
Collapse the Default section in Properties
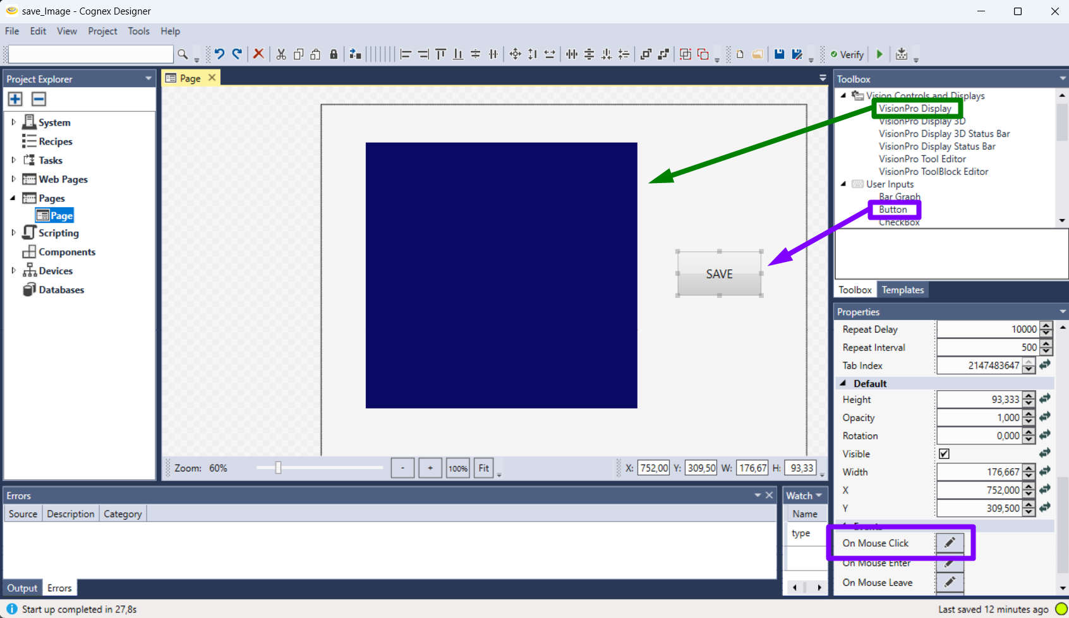point(842,383)
